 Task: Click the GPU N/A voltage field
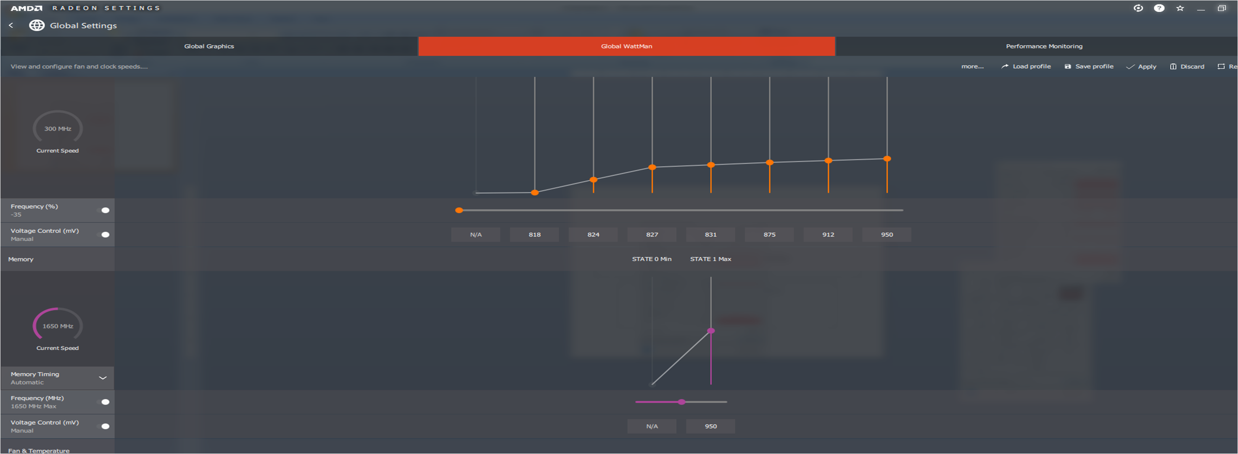(476, 235)
